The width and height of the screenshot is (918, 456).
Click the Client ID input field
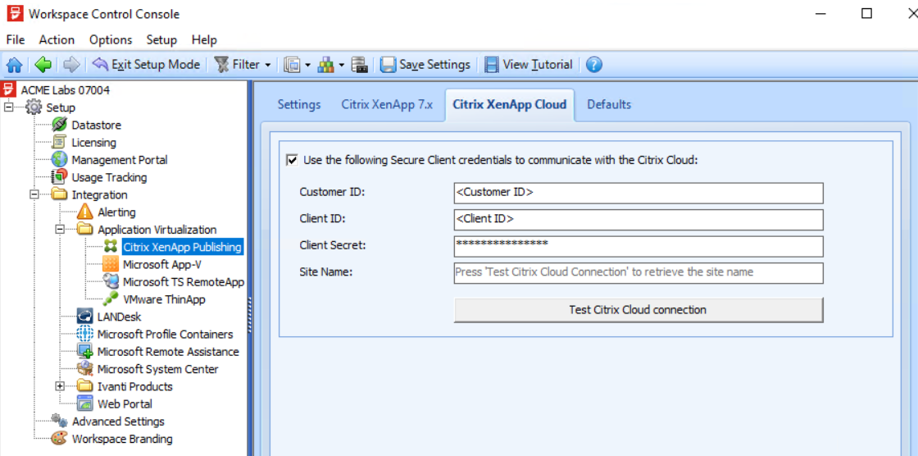tap(639, 219)
